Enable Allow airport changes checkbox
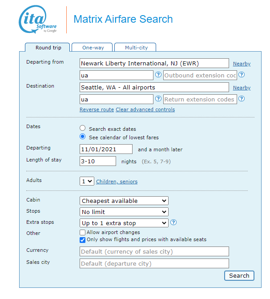 coord(83,232)
